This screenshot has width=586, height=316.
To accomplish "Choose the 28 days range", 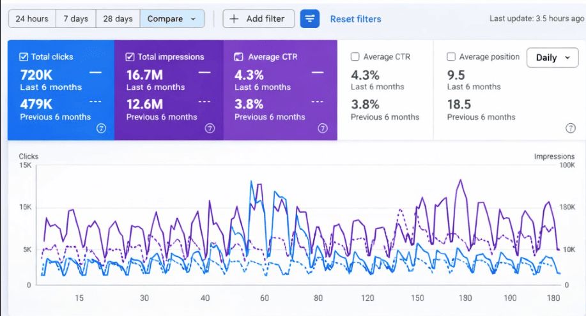I will tap(118, 19).
